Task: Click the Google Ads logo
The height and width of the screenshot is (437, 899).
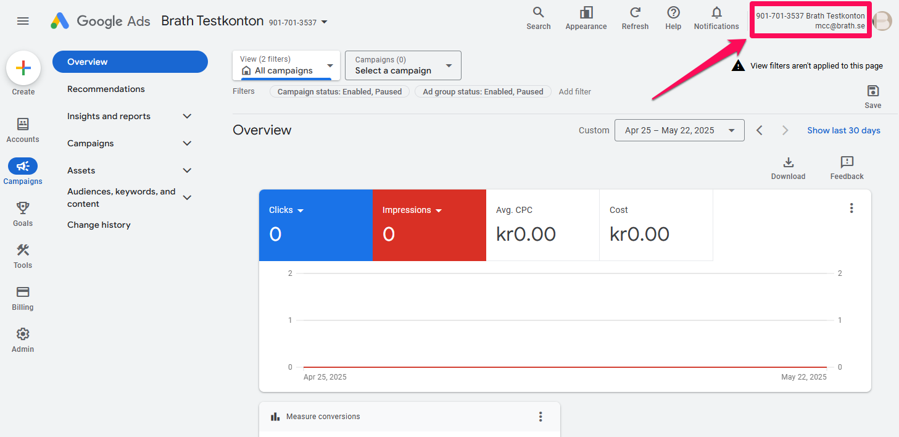Action: point(101,21)
